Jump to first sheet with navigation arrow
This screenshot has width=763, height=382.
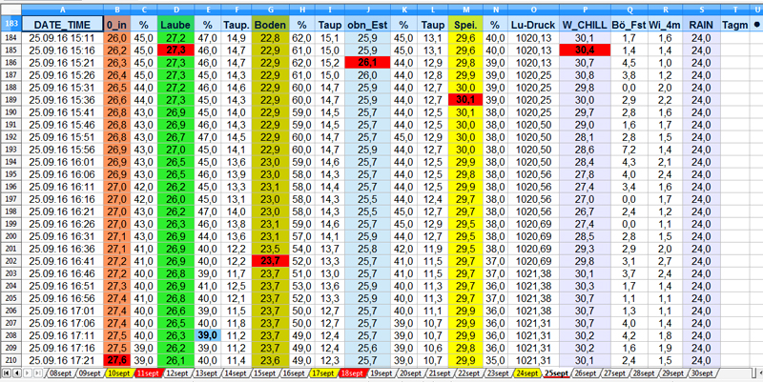click(x=8, y=372)
